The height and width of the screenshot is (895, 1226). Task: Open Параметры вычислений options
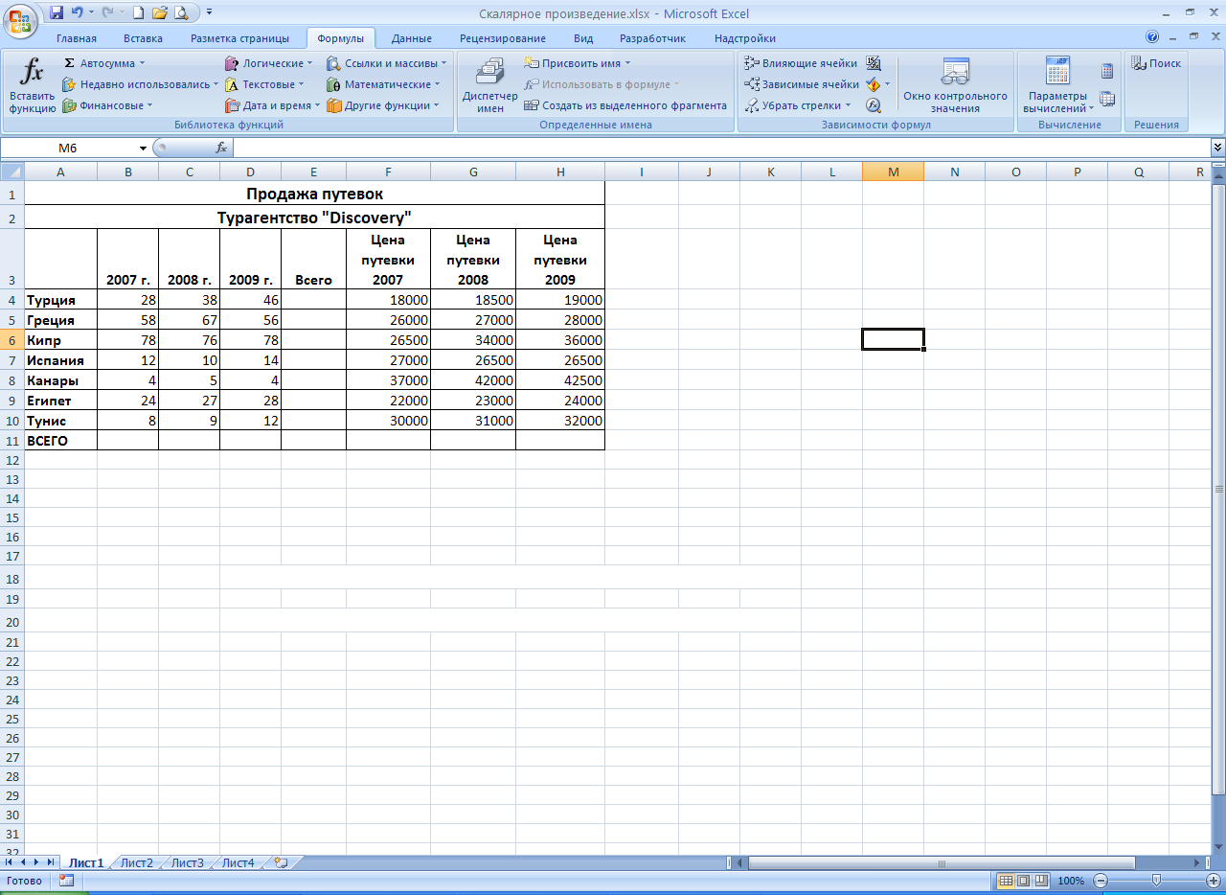1057,85
